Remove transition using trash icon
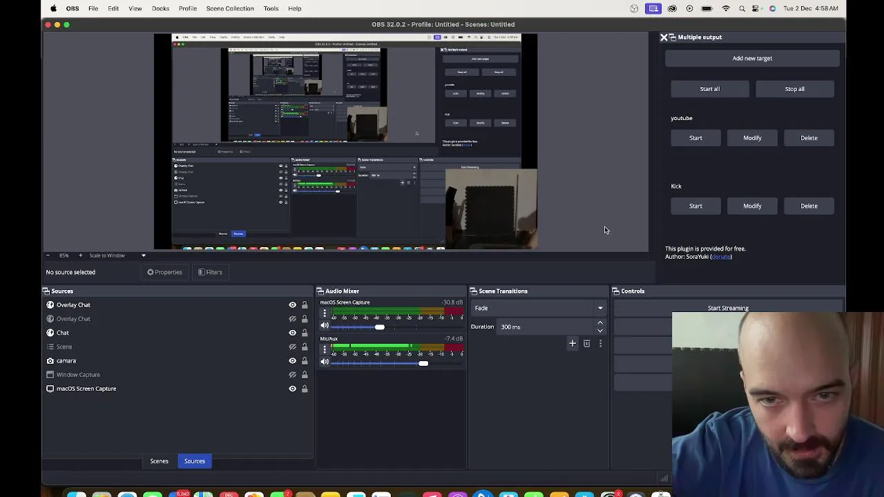This screenshot has width=884, height=497. [x=586, y=343]
